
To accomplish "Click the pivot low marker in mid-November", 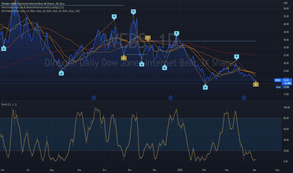I will tap(142, 64).
